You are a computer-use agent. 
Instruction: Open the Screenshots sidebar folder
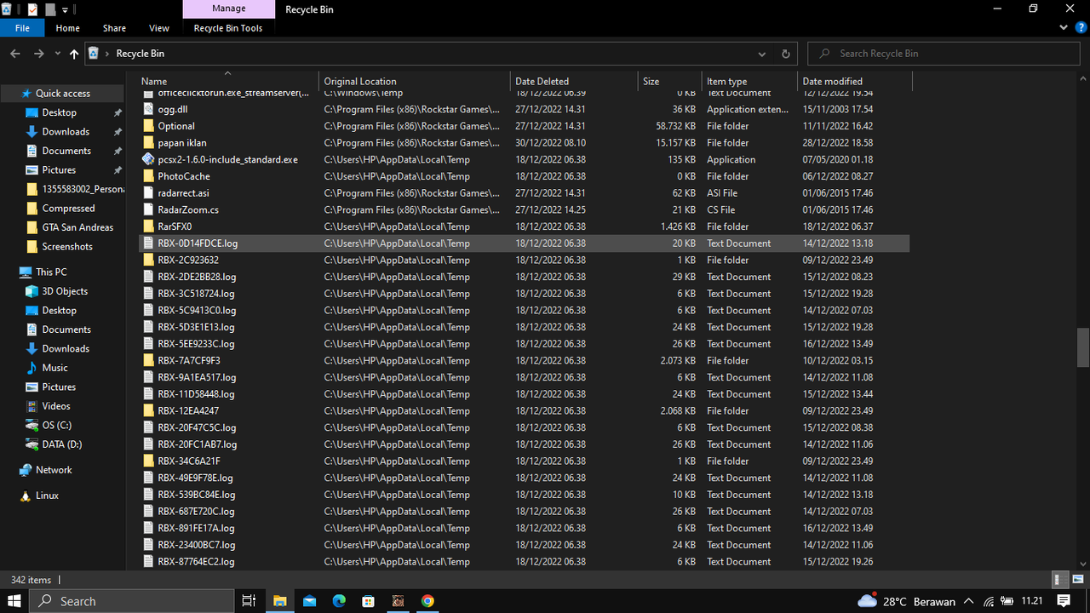click(x=67, y=247)
